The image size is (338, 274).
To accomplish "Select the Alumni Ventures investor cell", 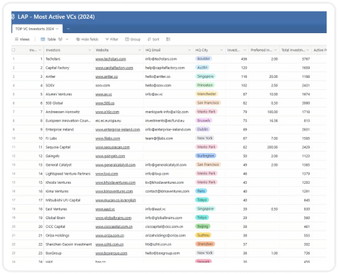I will pyautogui.click(x=69, y=94).
